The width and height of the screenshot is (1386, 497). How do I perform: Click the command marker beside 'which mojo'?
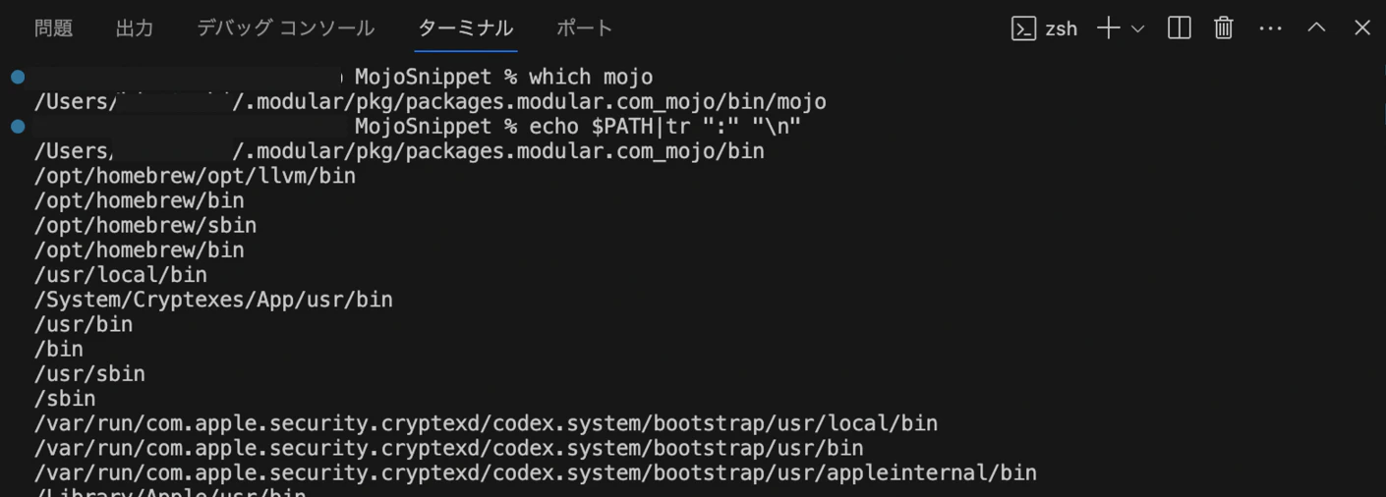(x=18, y=77)
